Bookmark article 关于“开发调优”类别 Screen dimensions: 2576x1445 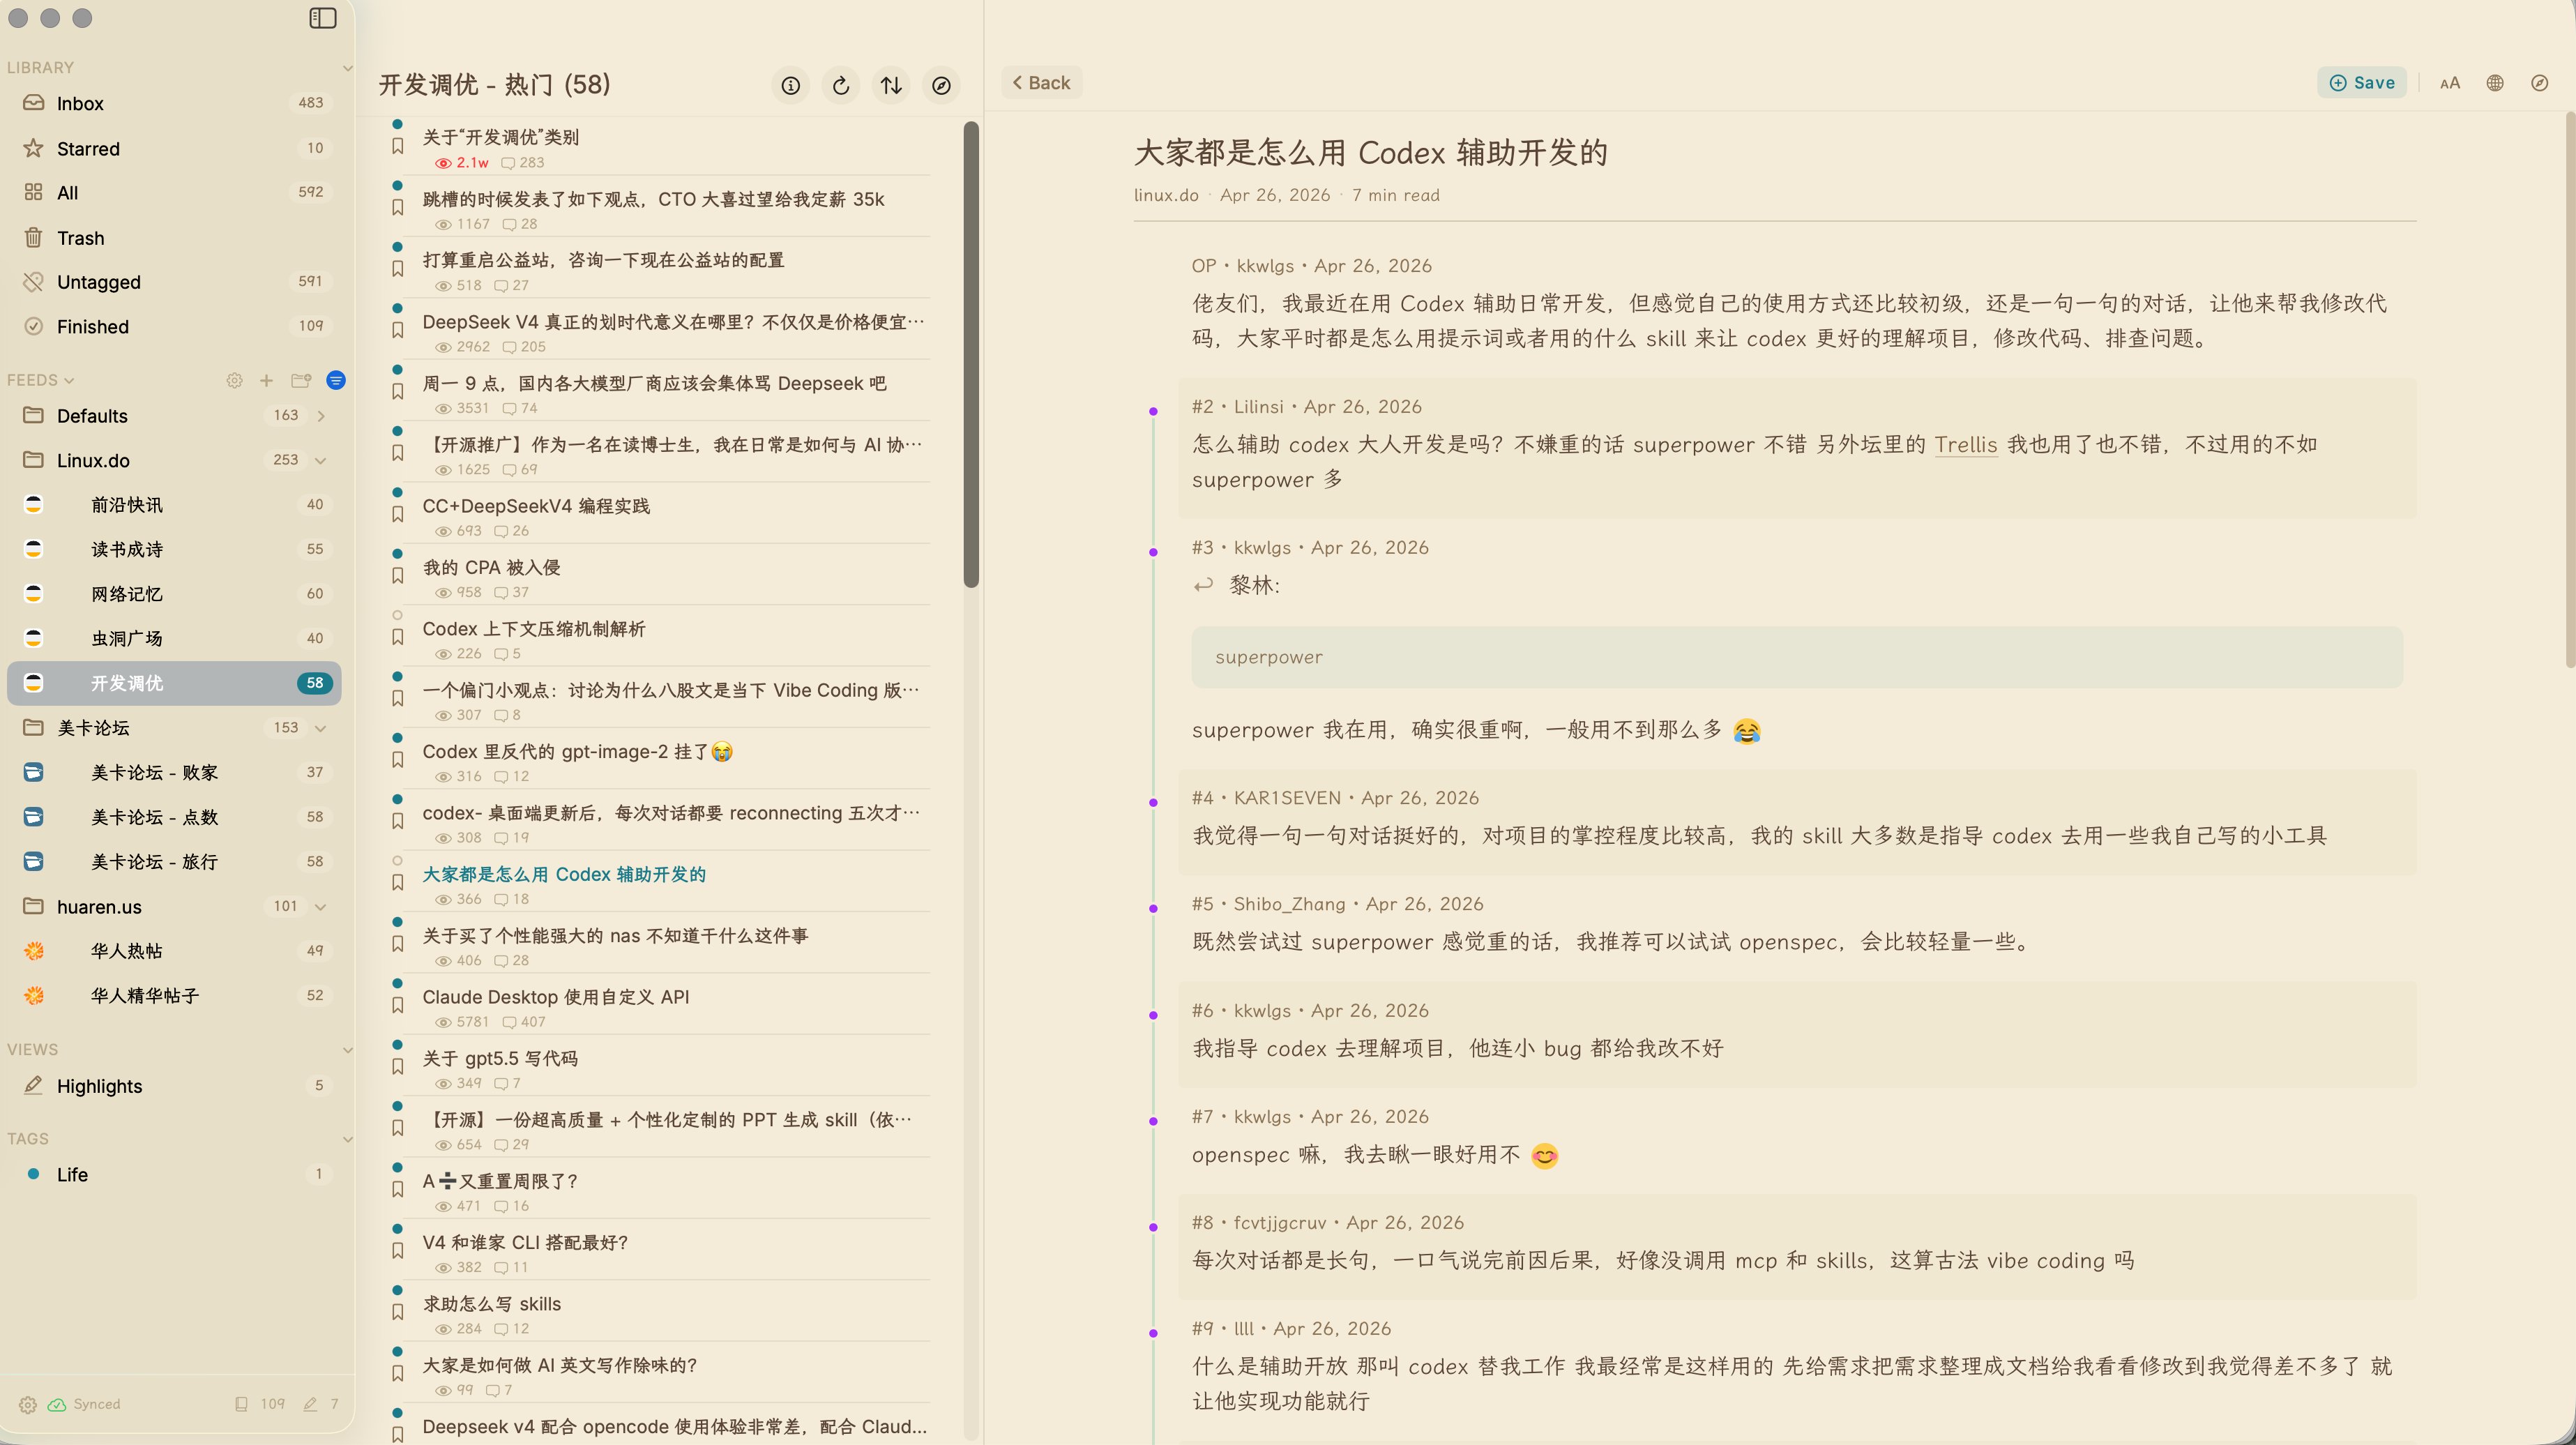(397, 146)
